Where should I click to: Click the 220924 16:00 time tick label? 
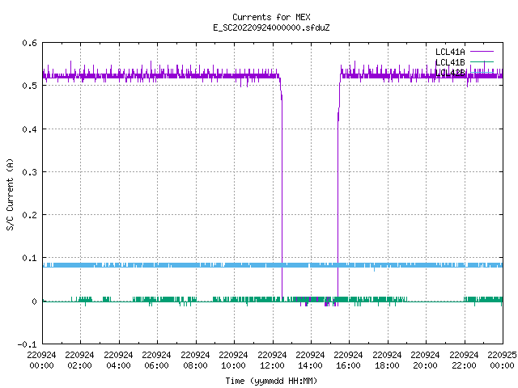tap(349, 361)
